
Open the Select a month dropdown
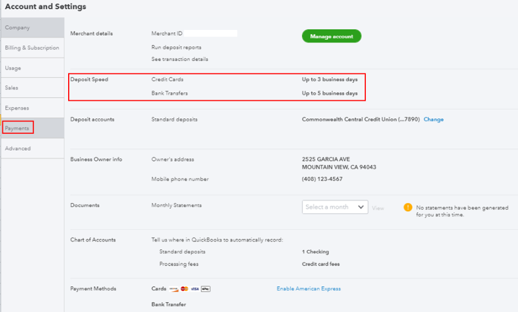point(335,207)
